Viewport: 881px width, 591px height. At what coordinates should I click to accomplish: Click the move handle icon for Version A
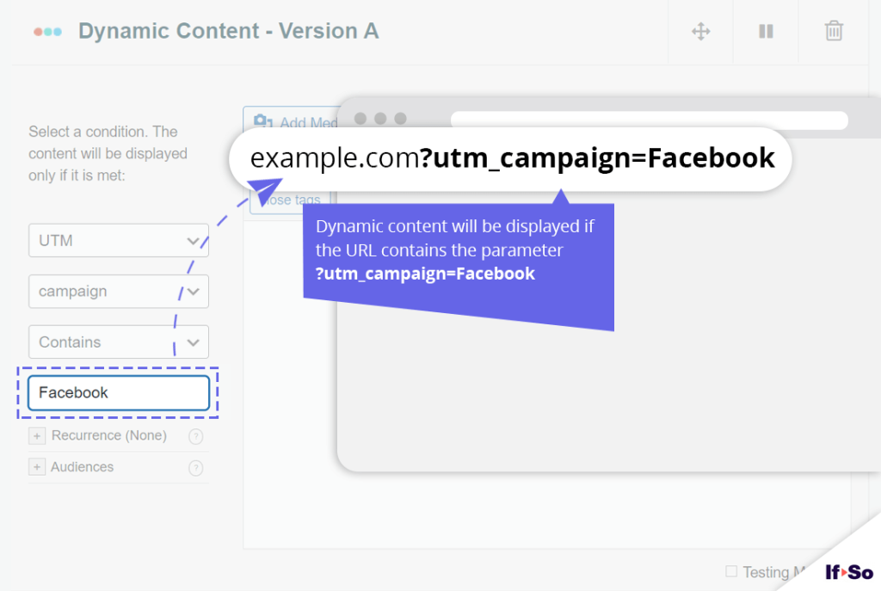pos(700,31)
